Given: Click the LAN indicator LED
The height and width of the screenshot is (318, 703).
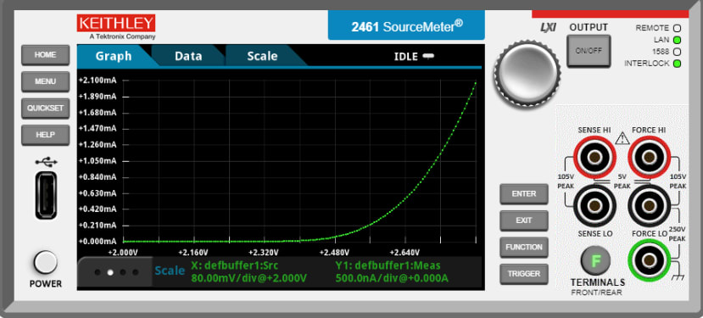Looking at the screenshot, I should (x=677, y=40).
